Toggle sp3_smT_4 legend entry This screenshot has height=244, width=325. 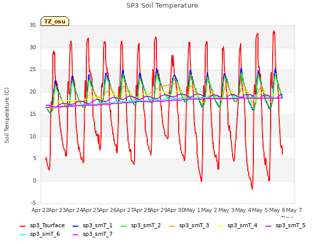(237, 226)
